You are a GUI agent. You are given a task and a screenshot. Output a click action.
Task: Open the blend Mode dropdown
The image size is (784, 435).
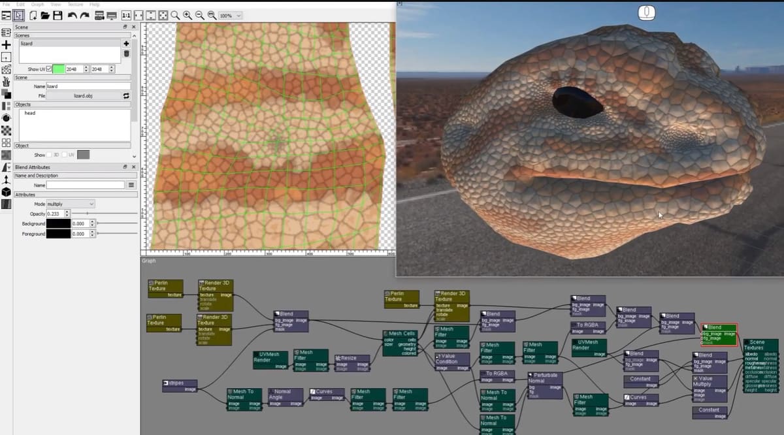pyautogui.click(x=71, y=204)
